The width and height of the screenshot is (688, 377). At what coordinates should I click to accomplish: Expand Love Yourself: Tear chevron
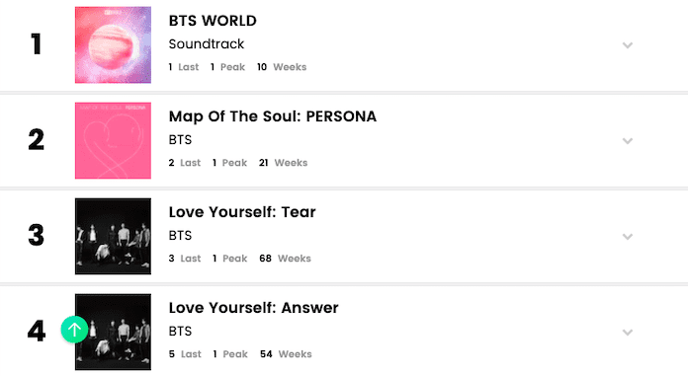(628, 237)
